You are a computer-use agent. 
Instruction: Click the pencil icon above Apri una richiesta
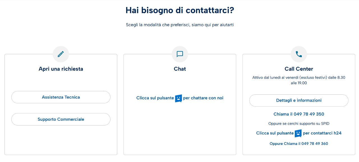61,54
